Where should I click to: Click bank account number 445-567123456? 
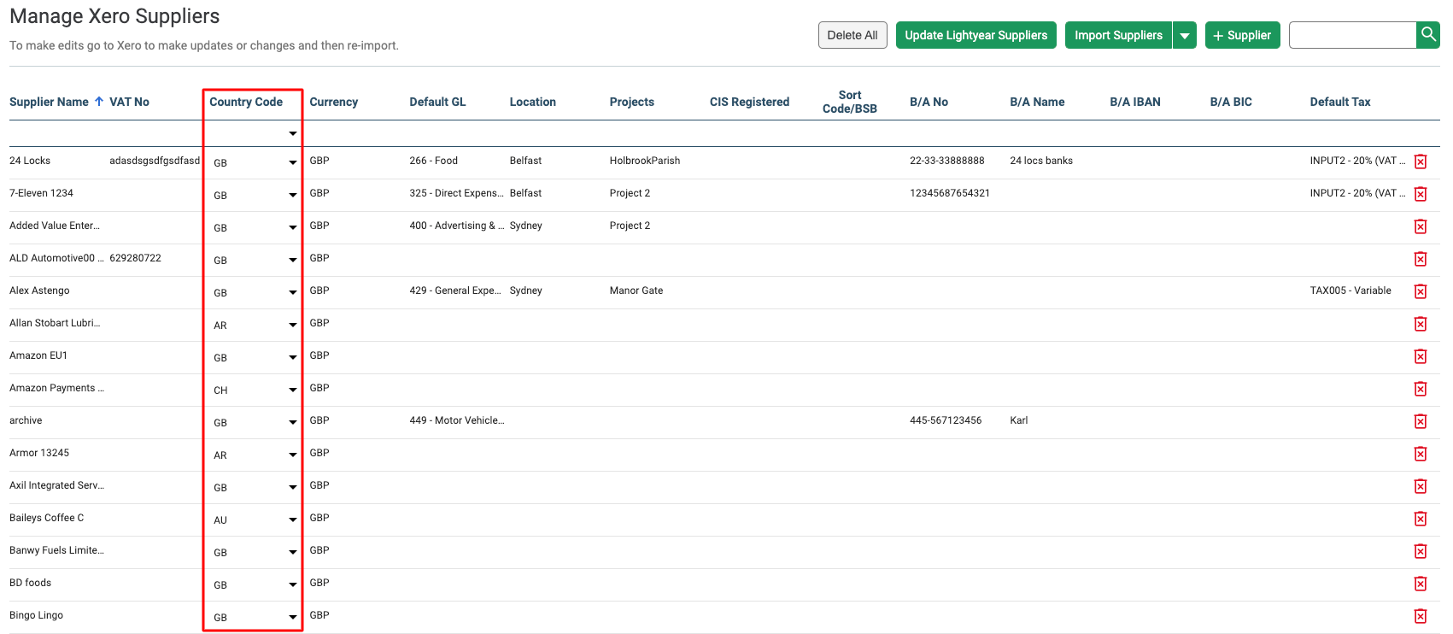tap(946, 420)
